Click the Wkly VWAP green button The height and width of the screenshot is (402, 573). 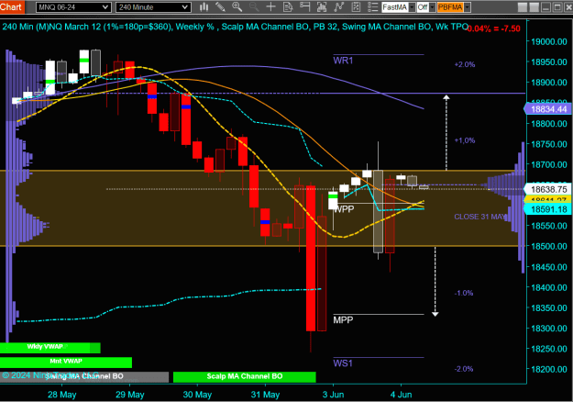pyautogui.click(x=50, y=347)
